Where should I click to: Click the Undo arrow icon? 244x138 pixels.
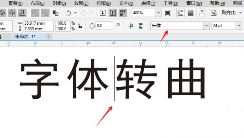[68, 13]
